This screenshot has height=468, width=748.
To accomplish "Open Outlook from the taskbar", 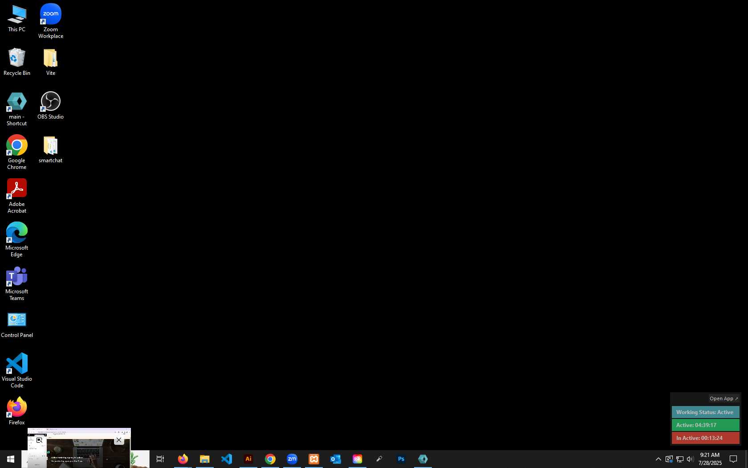I will coord(336,459).
